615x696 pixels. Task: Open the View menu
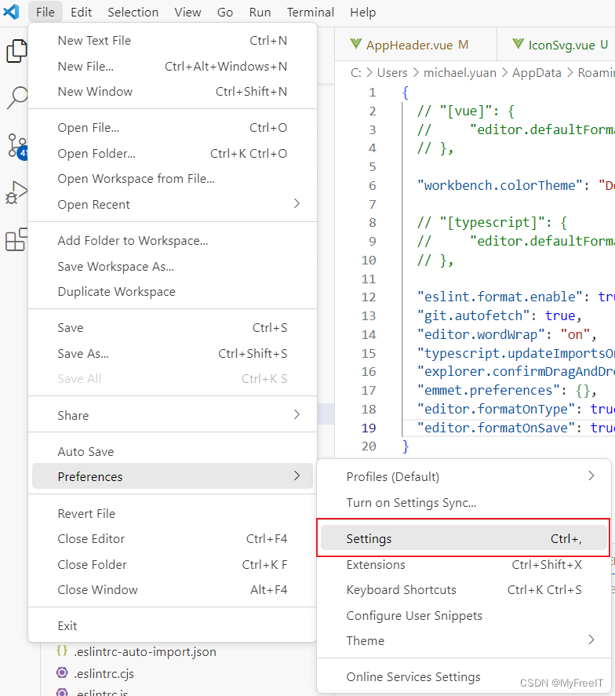[187, 12]
